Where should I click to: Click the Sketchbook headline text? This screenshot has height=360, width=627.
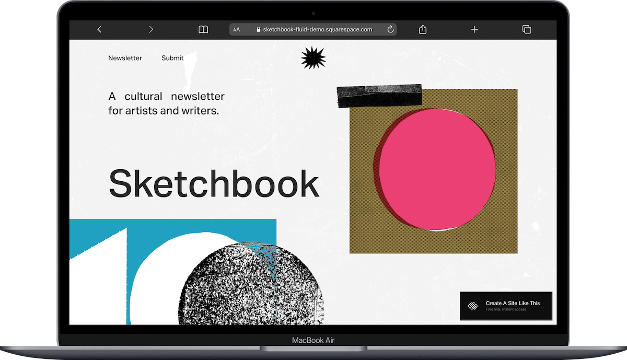213,183
